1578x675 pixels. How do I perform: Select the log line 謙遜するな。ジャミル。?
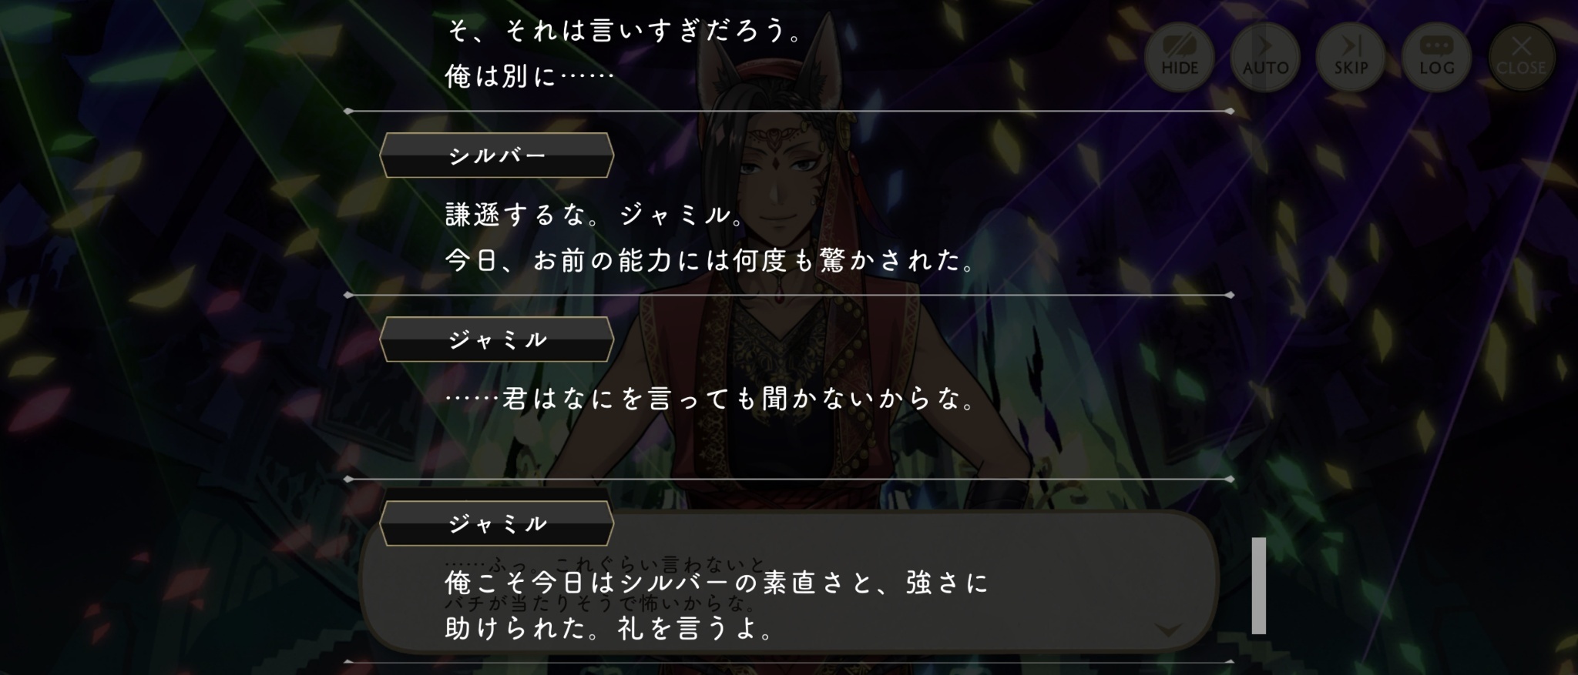tap(596, 215)
